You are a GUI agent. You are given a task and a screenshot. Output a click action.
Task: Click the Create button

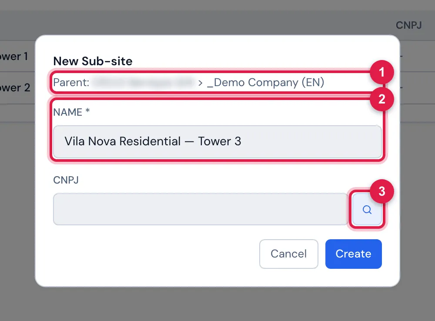[353, 254]
